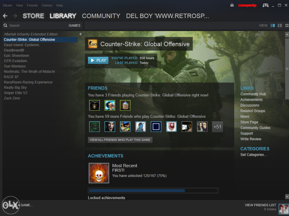Click the achievements progress bar
Viewport: 289px width, 216px height.
153,191
